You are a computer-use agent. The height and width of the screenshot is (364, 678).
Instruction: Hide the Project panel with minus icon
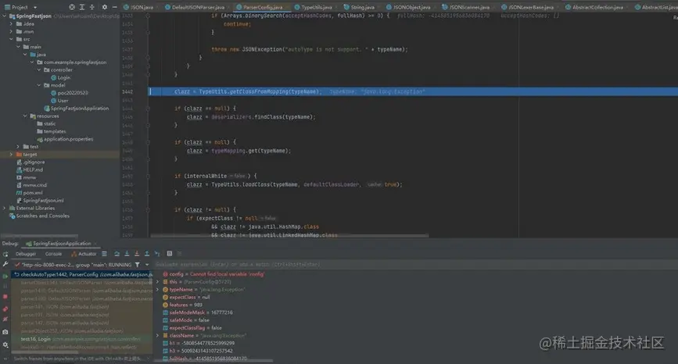pos(115,7)
